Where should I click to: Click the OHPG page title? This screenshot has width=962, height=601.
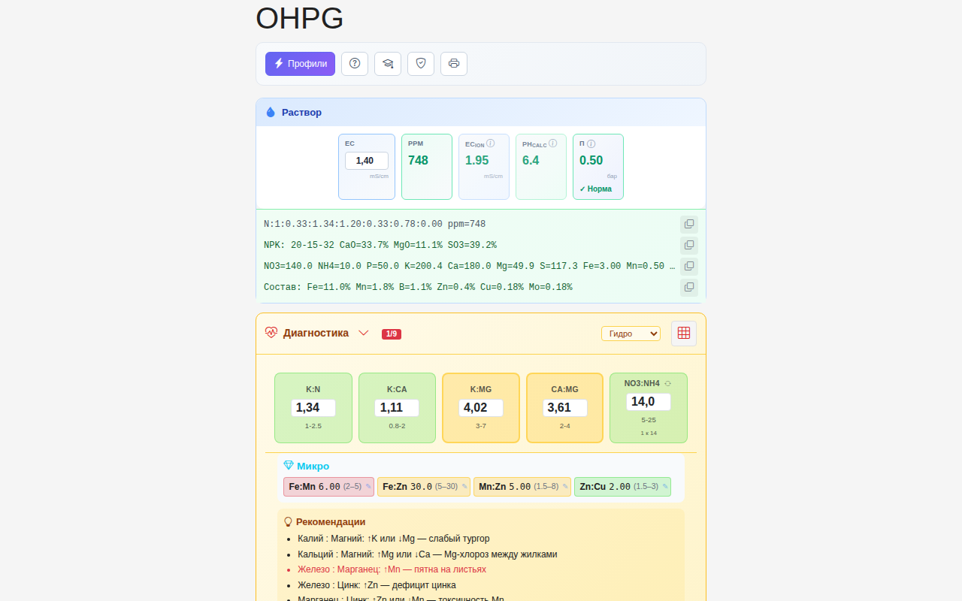[299, 18]
